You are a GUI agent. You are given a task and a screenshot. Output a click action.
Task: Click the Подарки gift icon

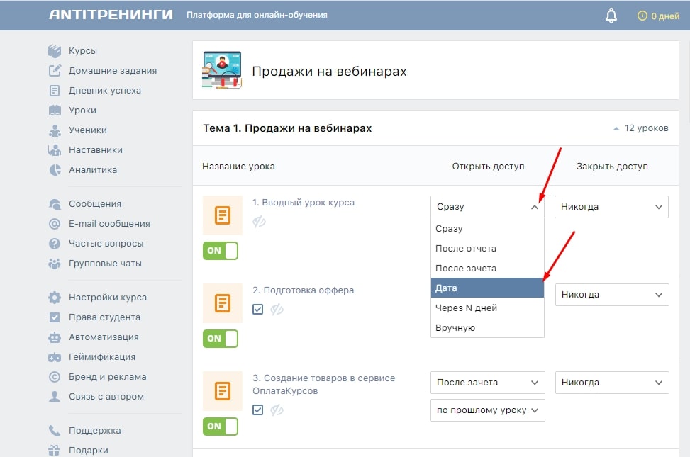[x=55, y=451]
